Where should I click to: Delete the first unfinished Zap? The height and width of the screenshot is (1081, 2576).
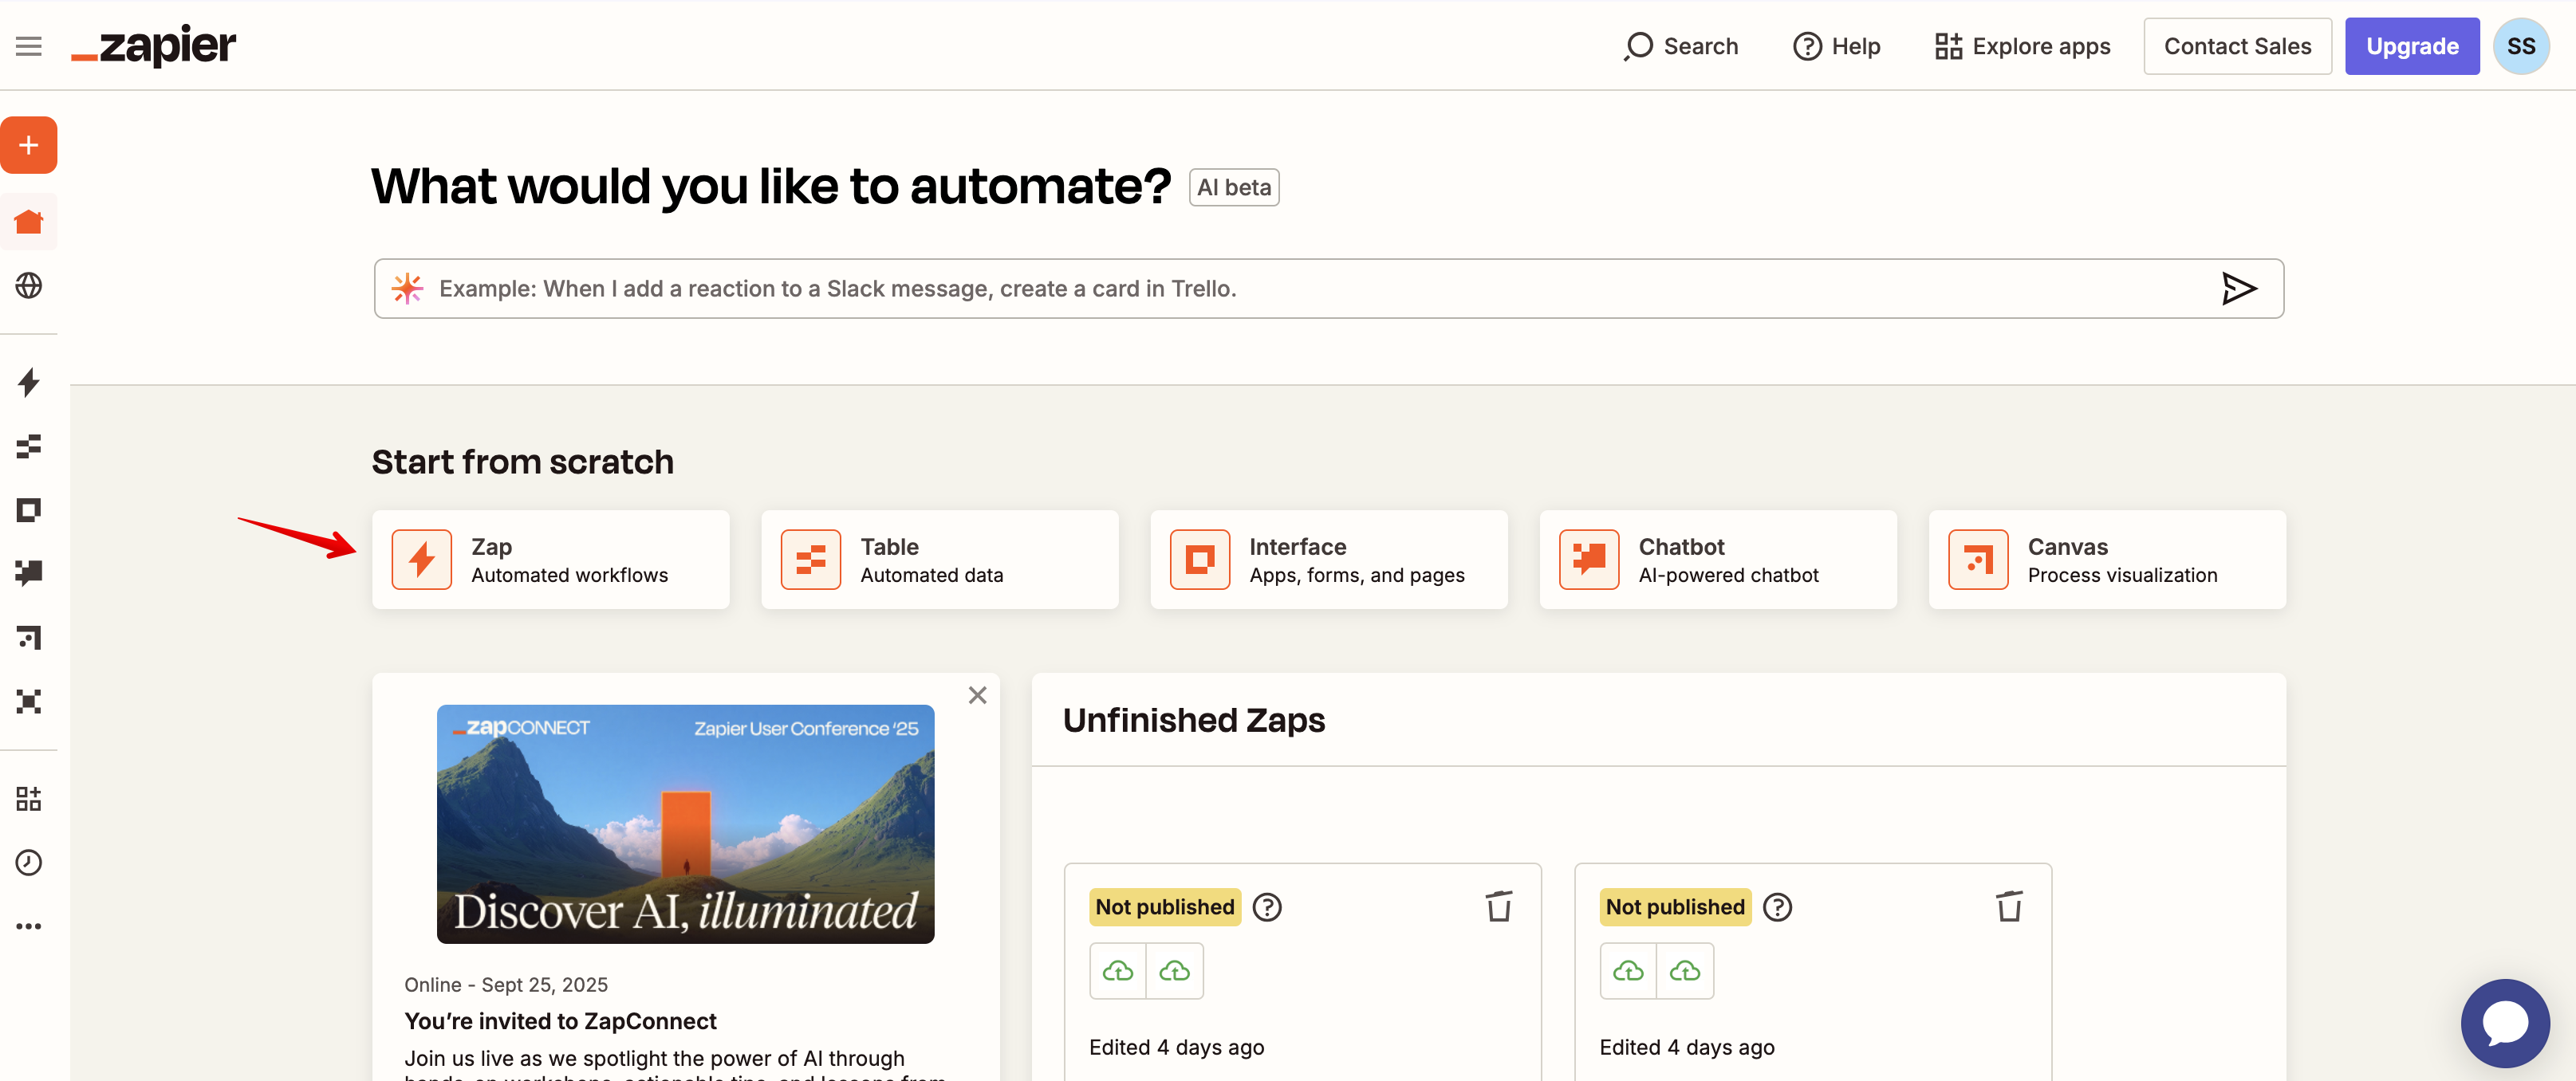pos(1498,907)
